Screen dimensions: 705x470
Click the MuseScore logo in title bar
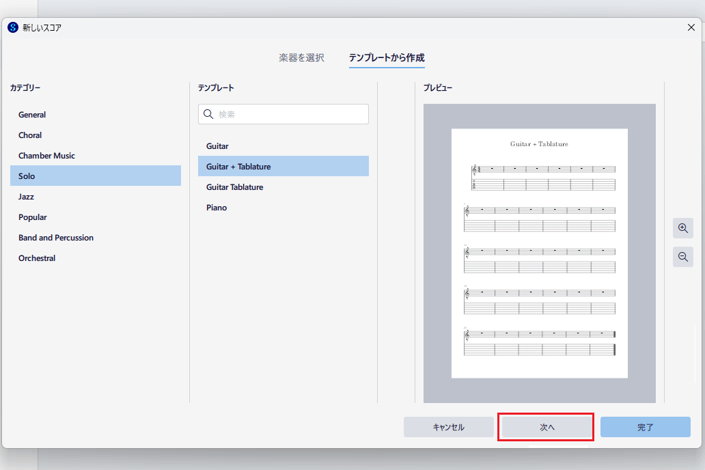click(x=12, y=27)
